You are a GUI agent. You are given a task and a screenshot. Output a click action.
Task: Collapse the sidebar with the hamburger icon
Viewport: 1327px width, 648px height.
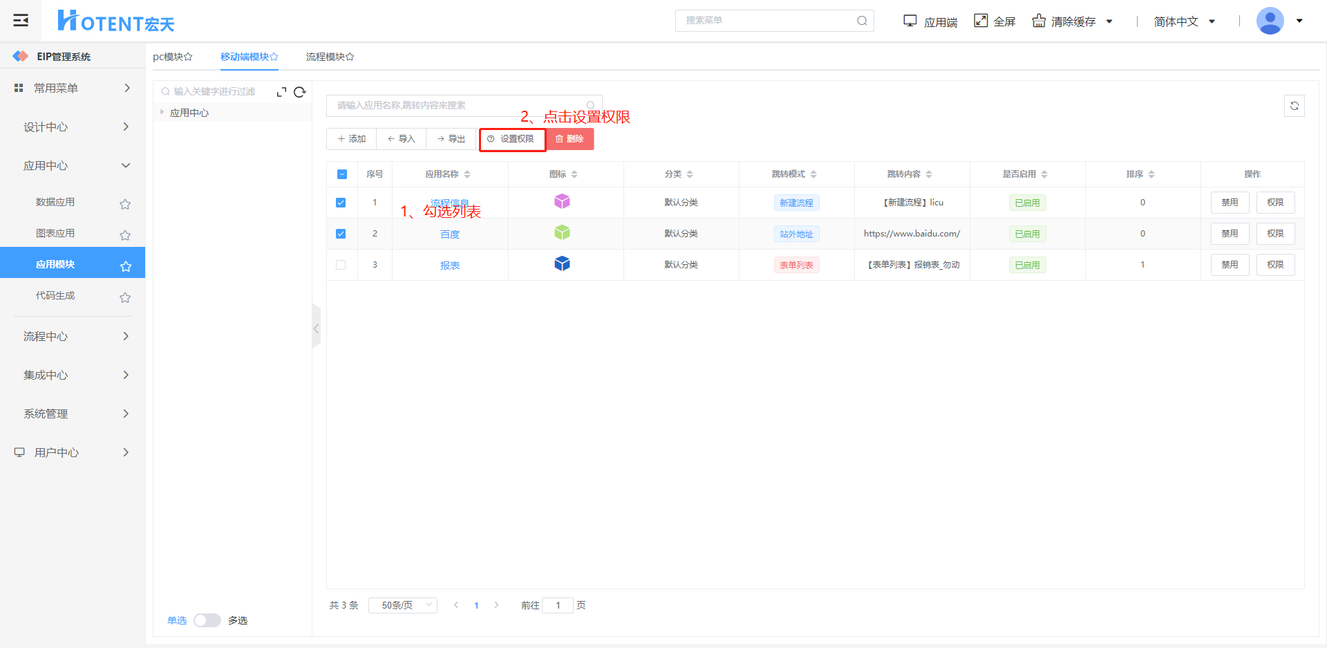click(x=21, y=20)
